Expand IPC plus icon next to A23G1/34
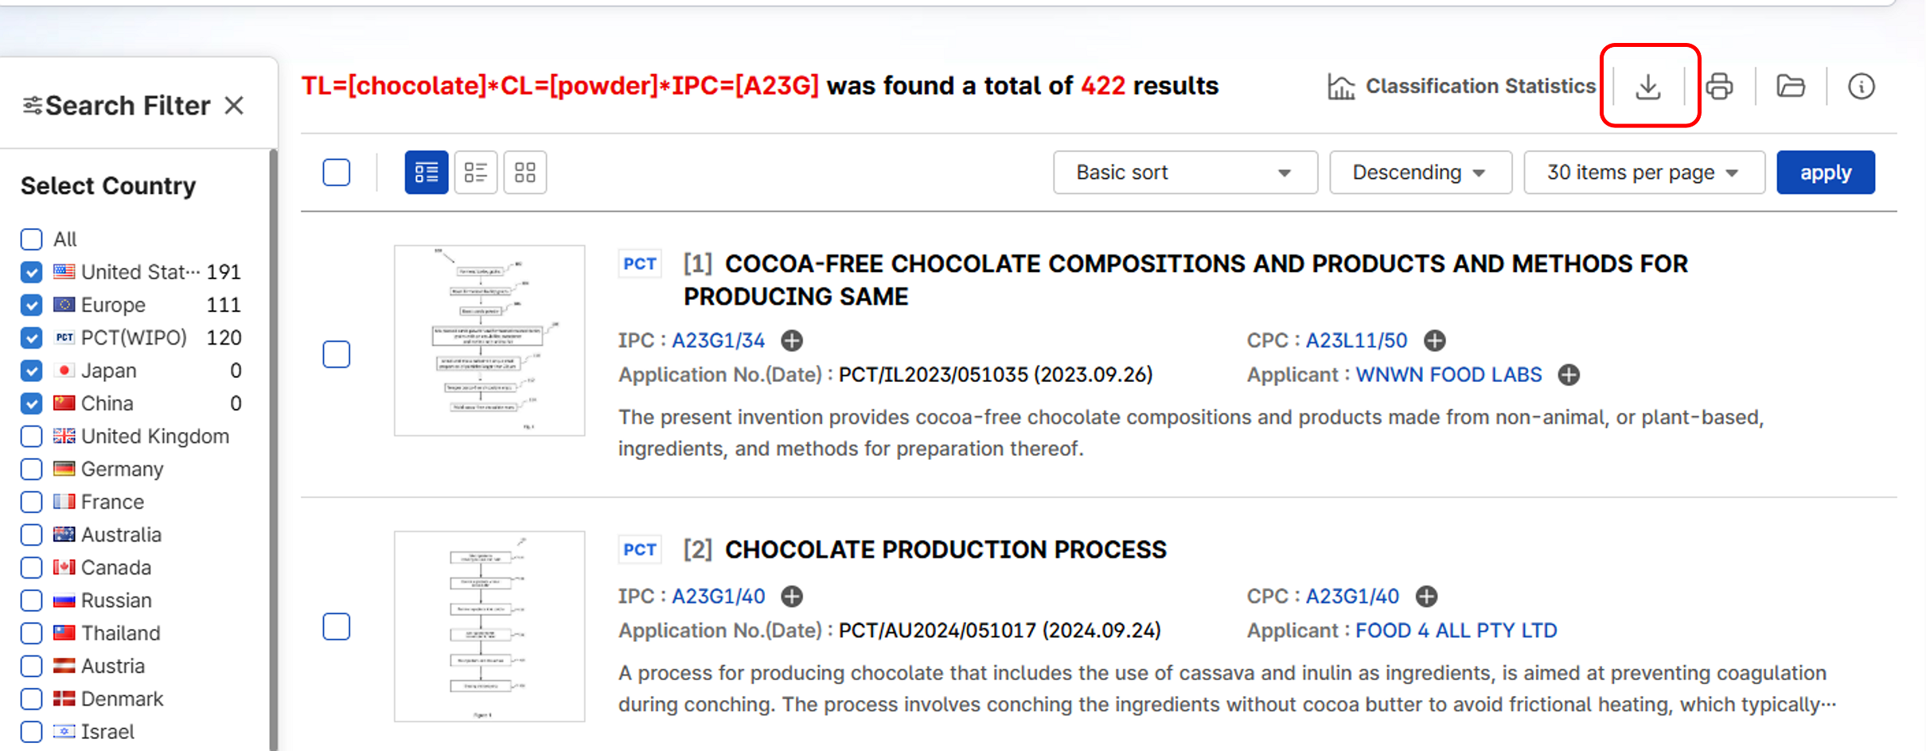 point(792,340)
